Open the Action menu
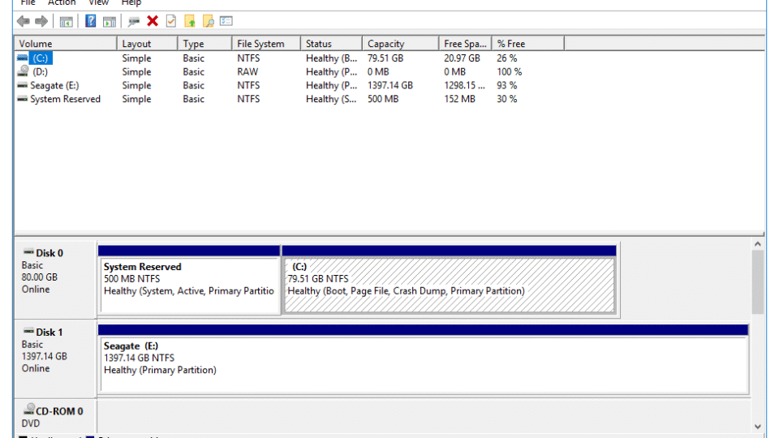 click(62, 3)
